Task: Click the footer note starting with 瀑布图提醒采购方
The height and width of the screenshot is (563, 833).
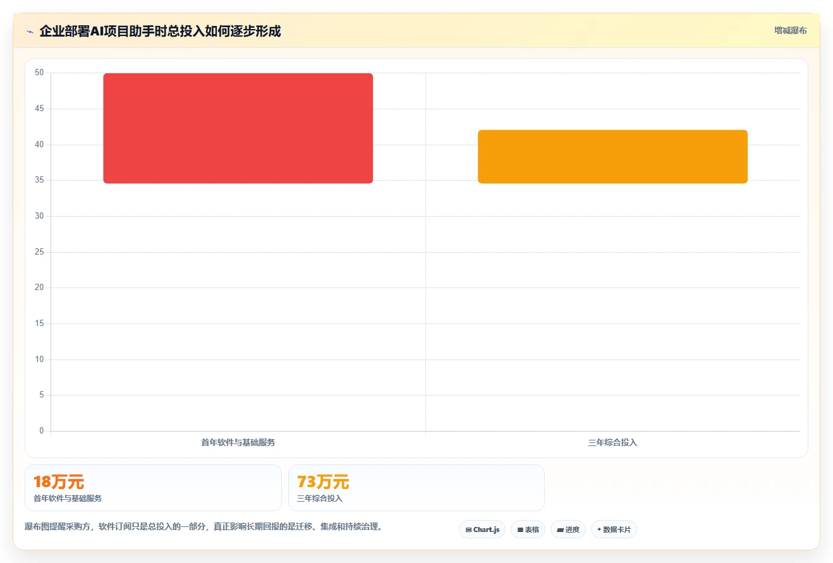Action: coord(204,526)
